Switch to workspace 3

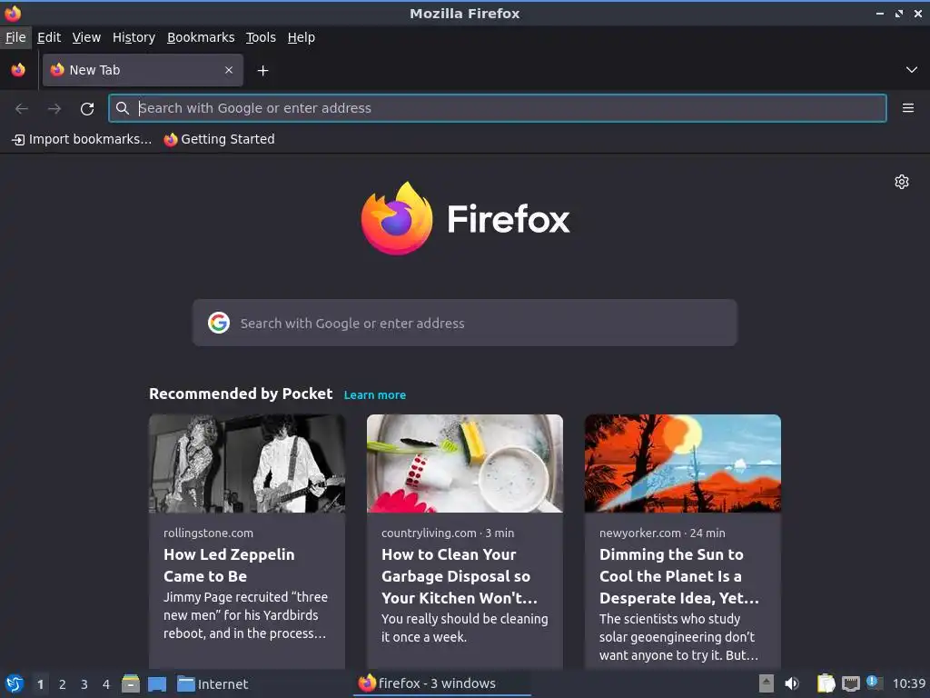pos(84,684)
